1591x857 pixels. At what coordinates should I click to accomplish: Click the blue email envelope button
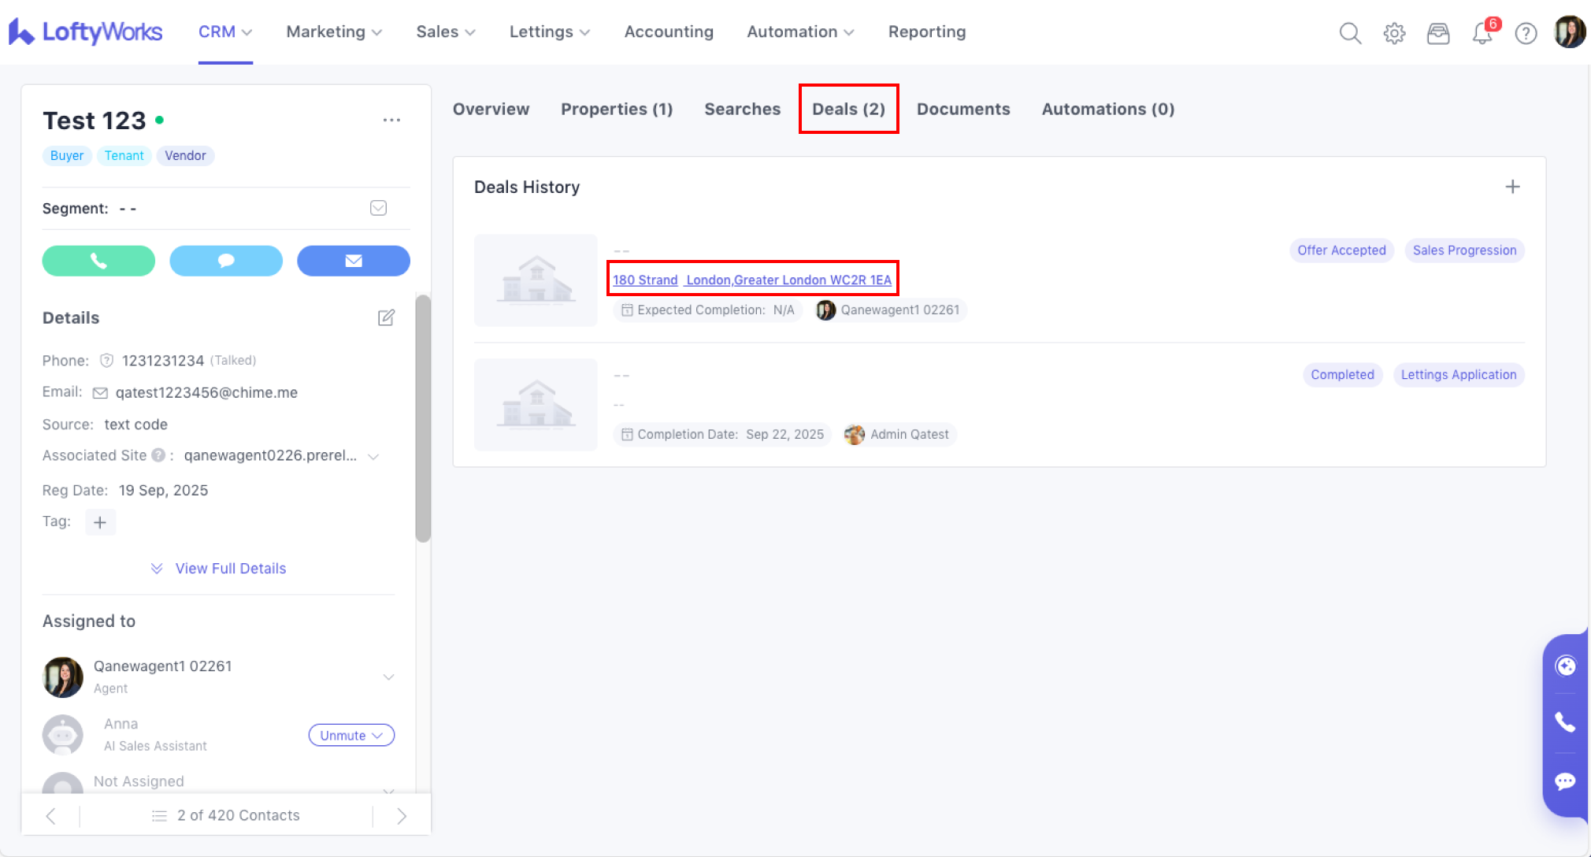click(x=353, y=261)
